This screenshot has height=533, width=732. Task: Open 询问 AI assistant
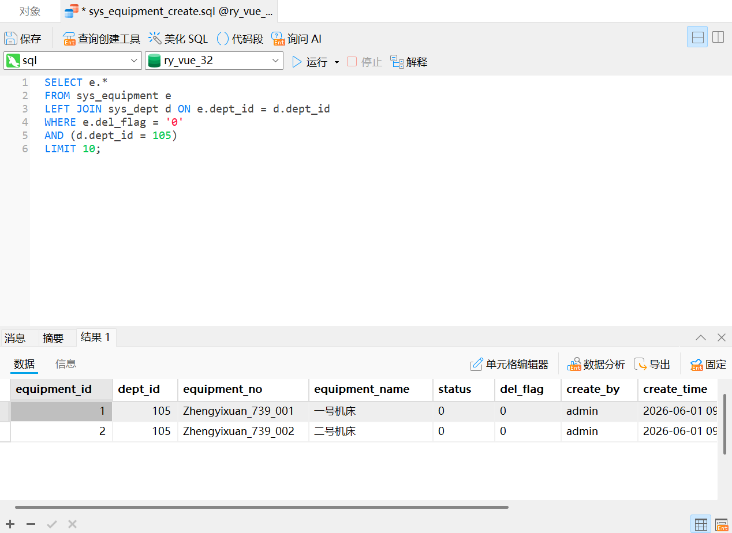296,39
